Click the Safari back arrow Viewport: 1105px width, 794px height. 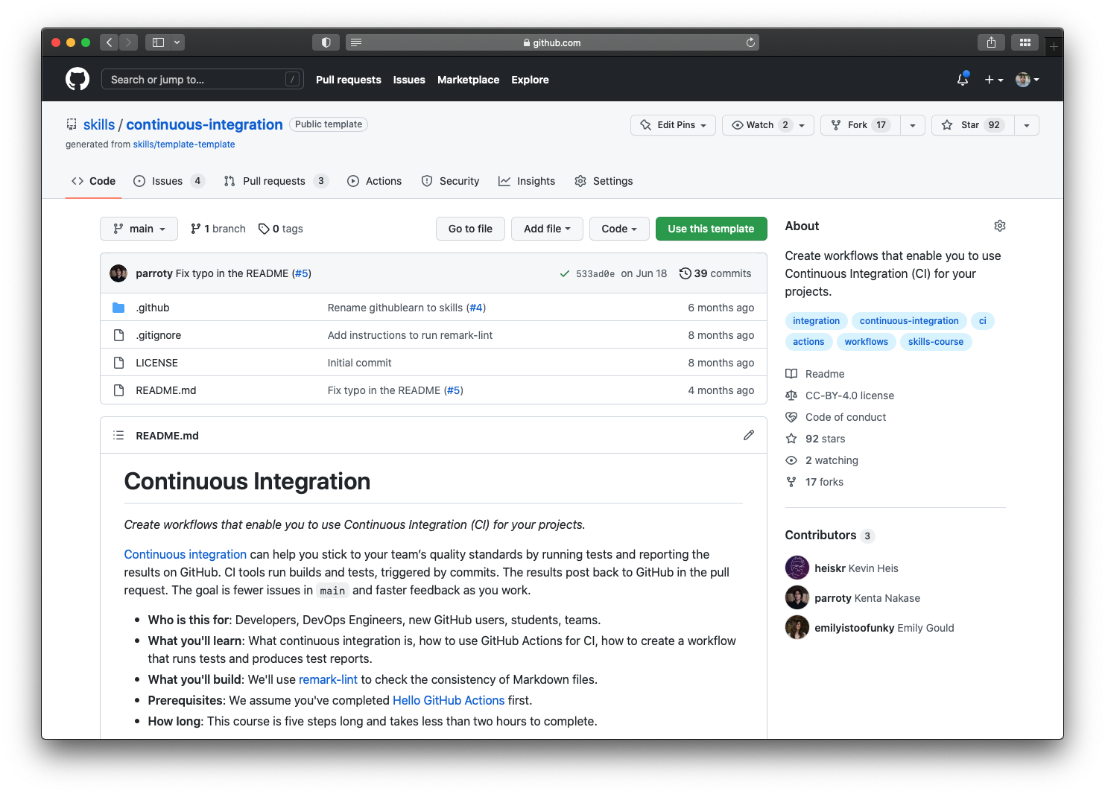pos(110,42)
